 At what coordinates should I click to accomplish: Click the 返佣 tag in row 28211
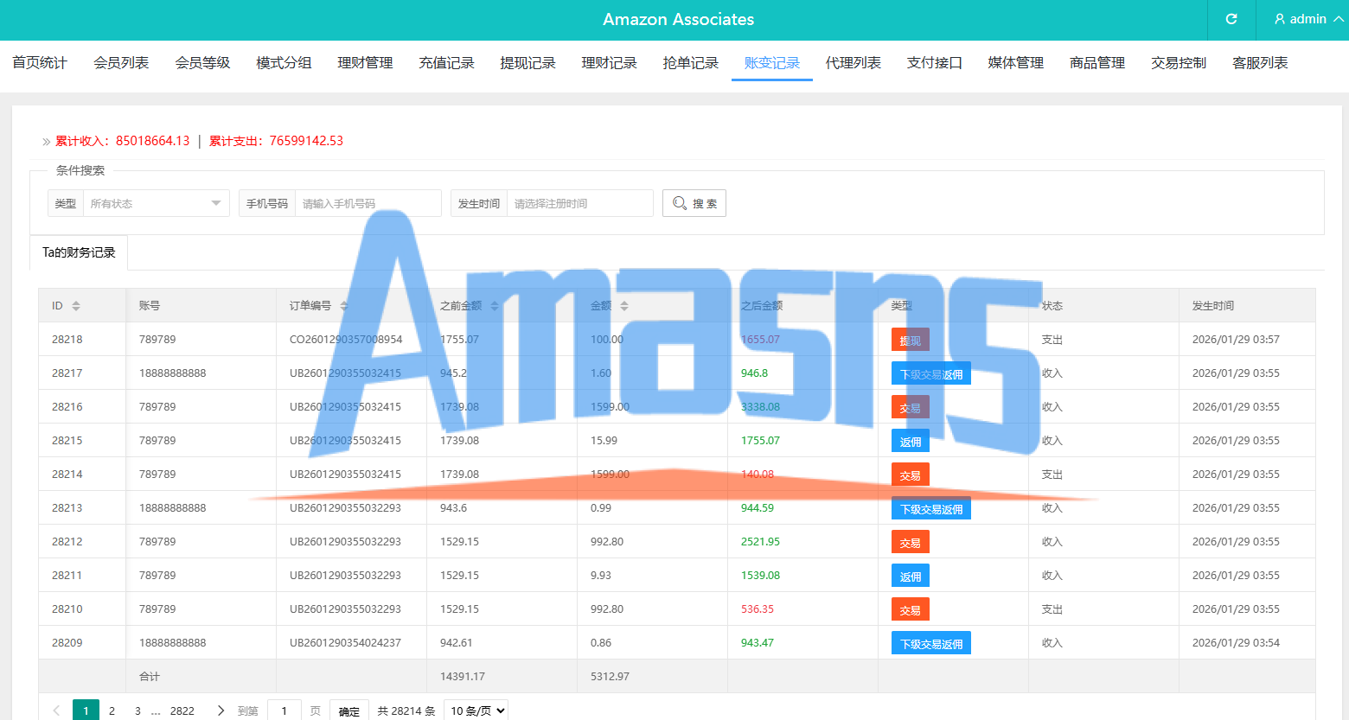pyautogui.click(x=911, y=576)
